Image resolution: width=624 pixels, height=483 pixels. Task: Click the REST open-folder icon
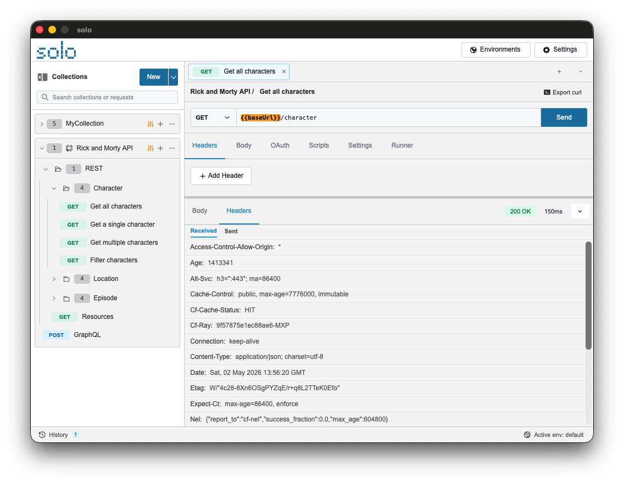tap(58, 169)
